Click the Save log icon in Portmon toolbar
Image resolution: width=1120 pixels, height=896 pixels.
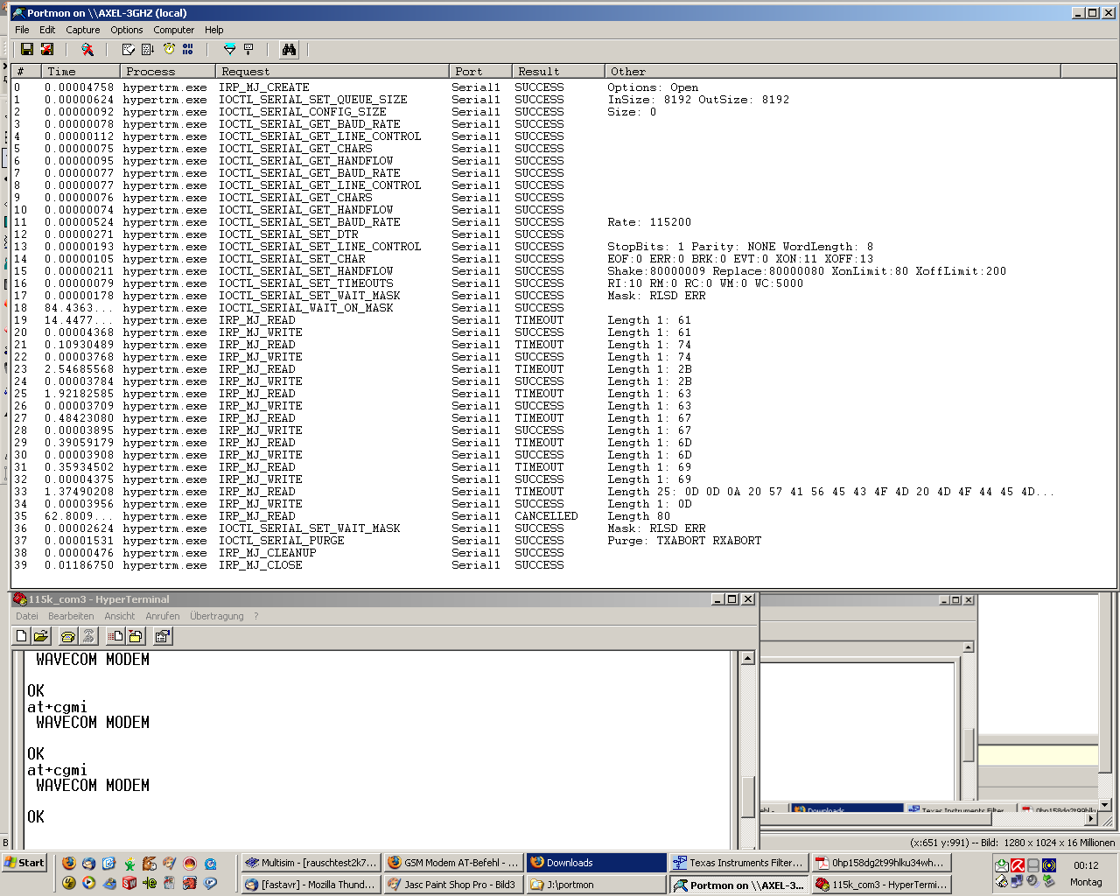[x=27, y=50]
